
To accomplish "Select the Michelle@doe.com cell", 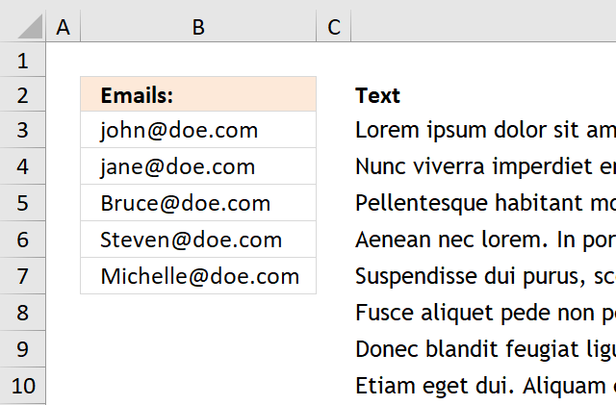I will (x=198, y=276).
